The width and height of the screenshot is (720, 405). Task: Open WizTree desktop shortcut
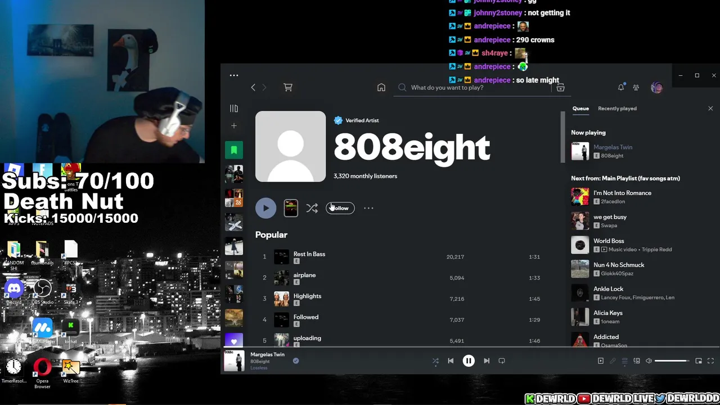[71, 371]
